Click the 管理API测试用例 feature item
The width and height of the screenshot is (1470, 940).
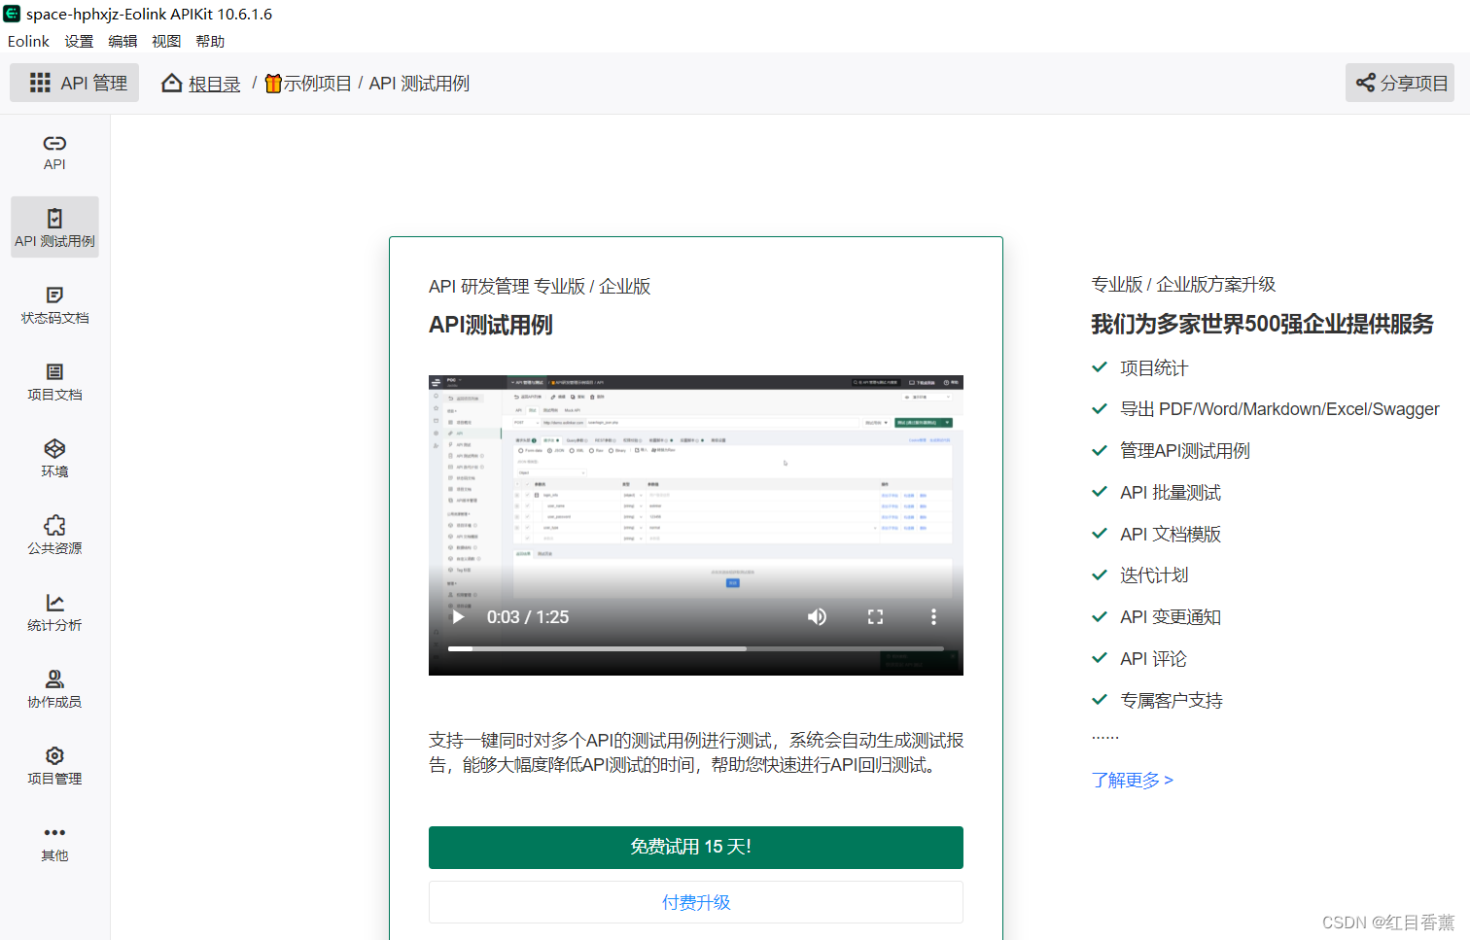tap(1184, 451)
